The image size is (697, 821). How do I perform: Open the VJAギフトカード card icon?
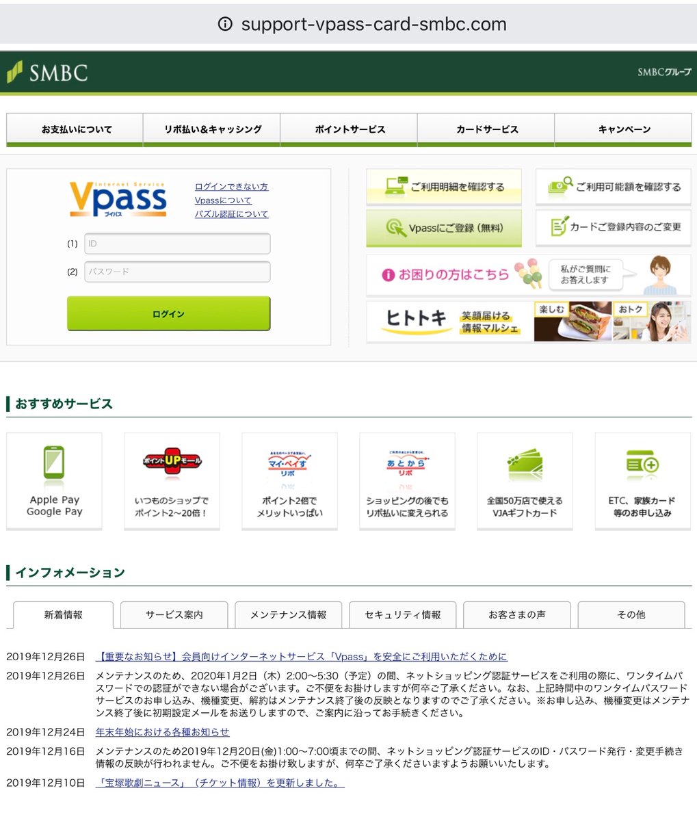(x=525, y=465)
